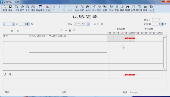Click the credit amount cell of 提现 row
Viewport: 170px width, 97px height.
[x=149, y=38]
